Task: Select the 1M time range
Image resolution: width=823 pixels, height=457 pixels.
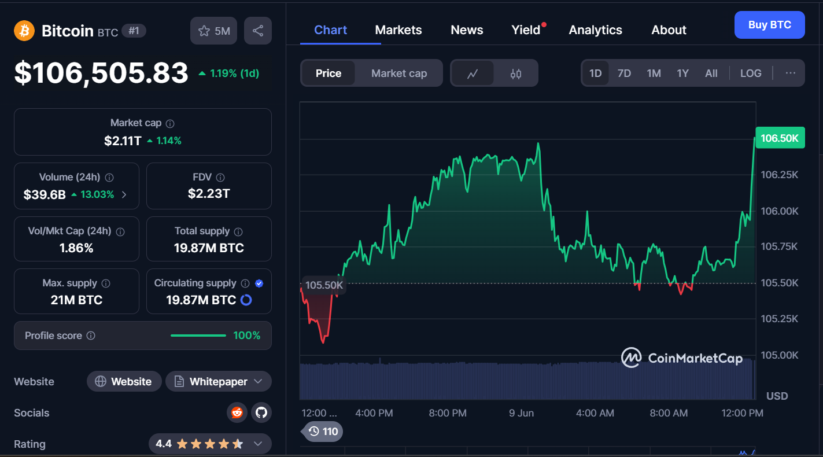Action: tap(654, 73)
